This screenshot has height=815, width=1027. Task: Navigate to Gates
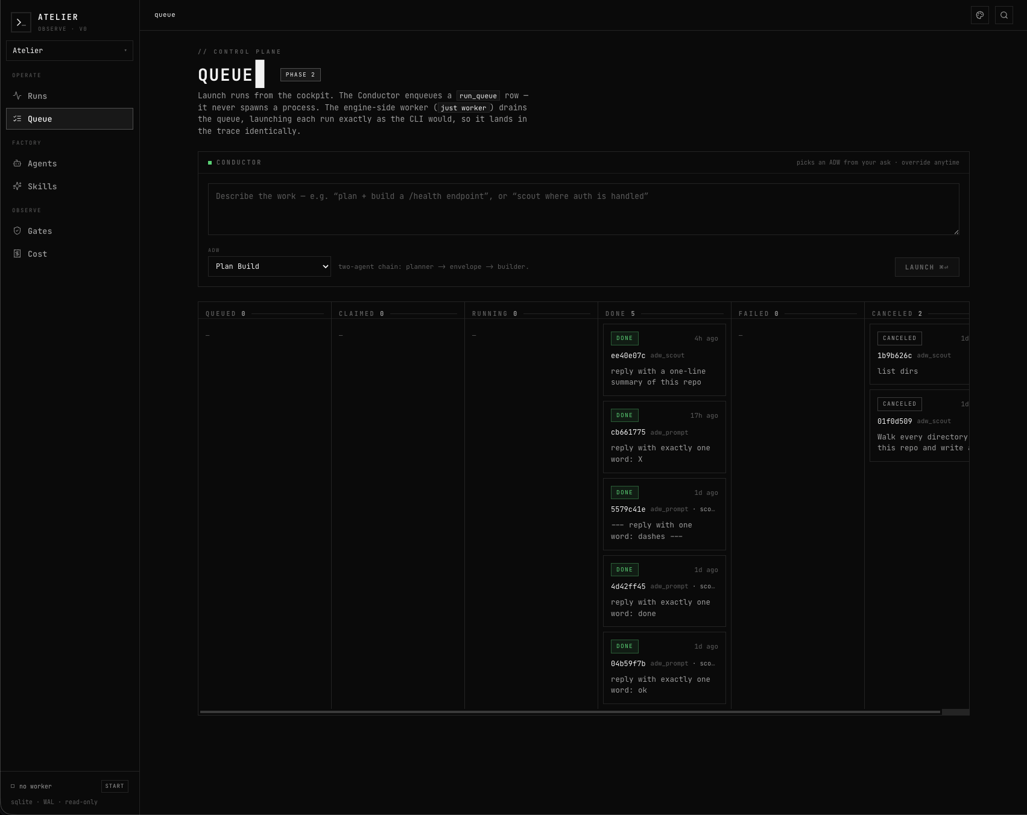(69, 231)
